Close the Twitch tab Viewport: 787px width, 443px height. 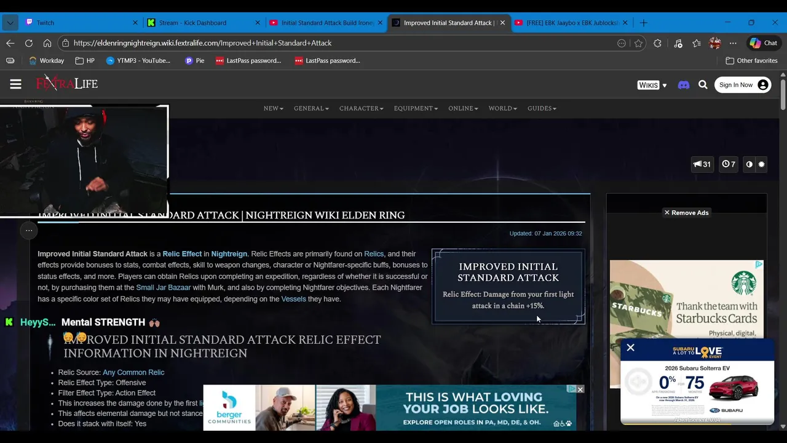point(135,23)
